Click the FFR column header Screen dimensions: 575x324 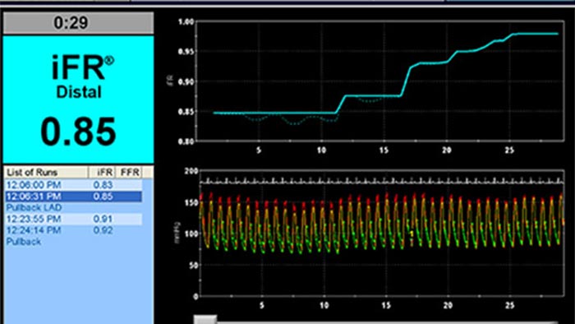(x=129, y=172)
